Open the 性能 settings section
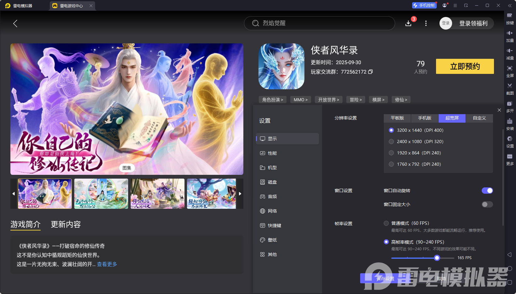This screenshot has width=516, height=294. (272, 153)
